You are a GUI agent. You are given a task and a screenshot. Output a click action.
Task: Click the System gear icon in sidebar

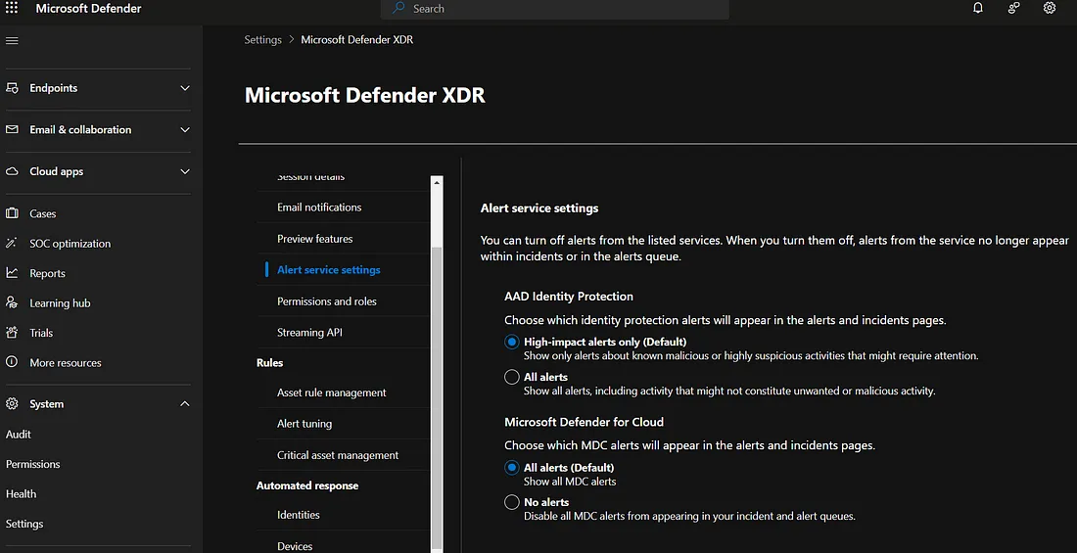(12, 404)
